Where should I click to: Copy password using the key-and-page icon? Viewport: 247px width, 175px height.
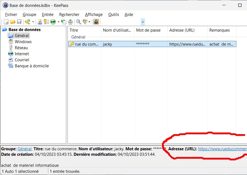(x=46, y=22)
